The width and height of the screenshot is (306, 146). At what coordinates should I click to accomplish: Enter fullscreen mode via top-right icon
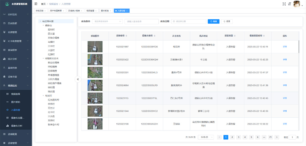tap(284, 4)
